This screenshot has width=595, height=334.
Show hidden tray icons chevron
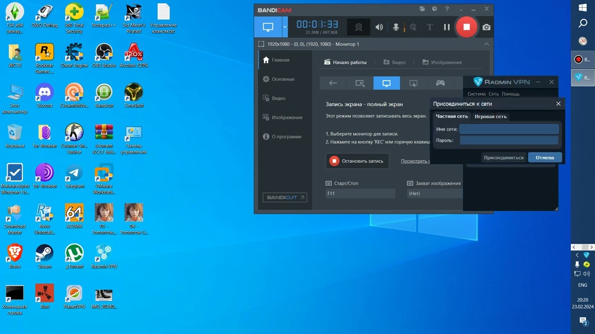tap(577, 255)
